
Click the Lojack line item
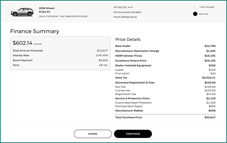pos(119,70)
